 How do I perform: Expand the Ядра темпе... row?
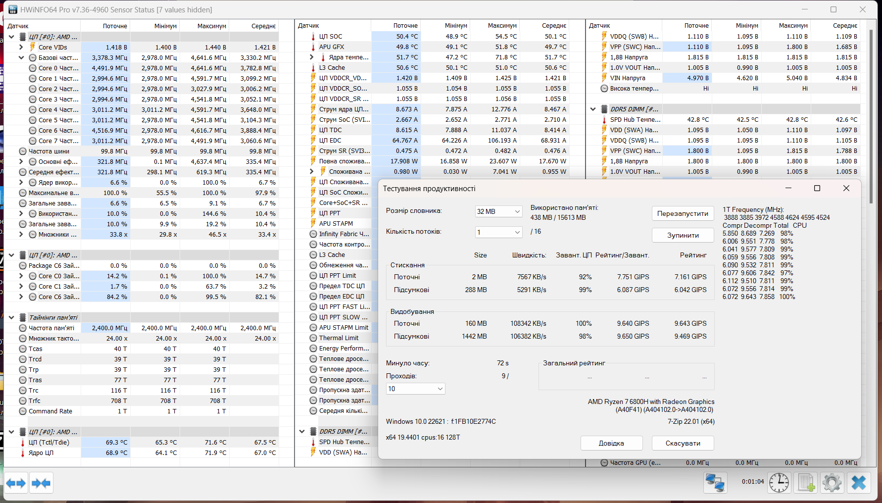(x=311, y=57)
